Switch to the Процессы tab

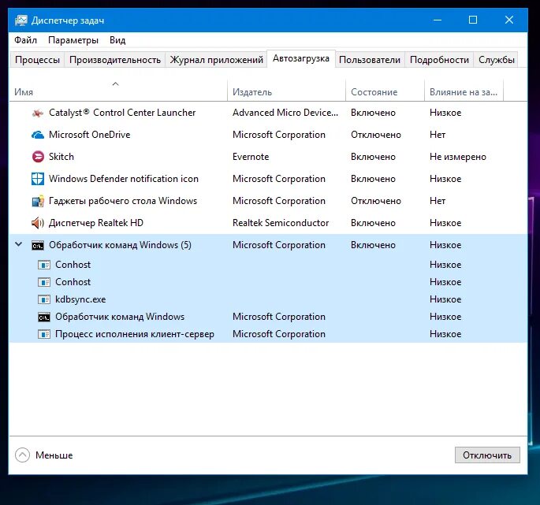coord(37,60)
